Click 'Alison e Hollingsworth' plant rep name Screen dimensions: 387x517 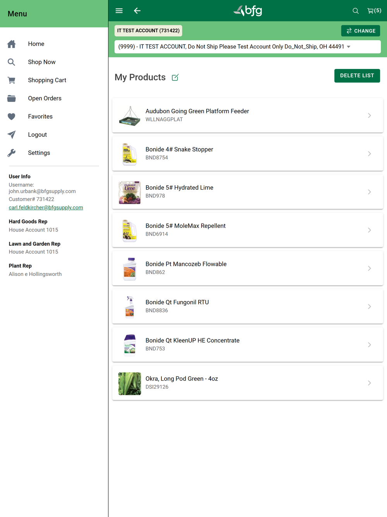coord(35,274)
